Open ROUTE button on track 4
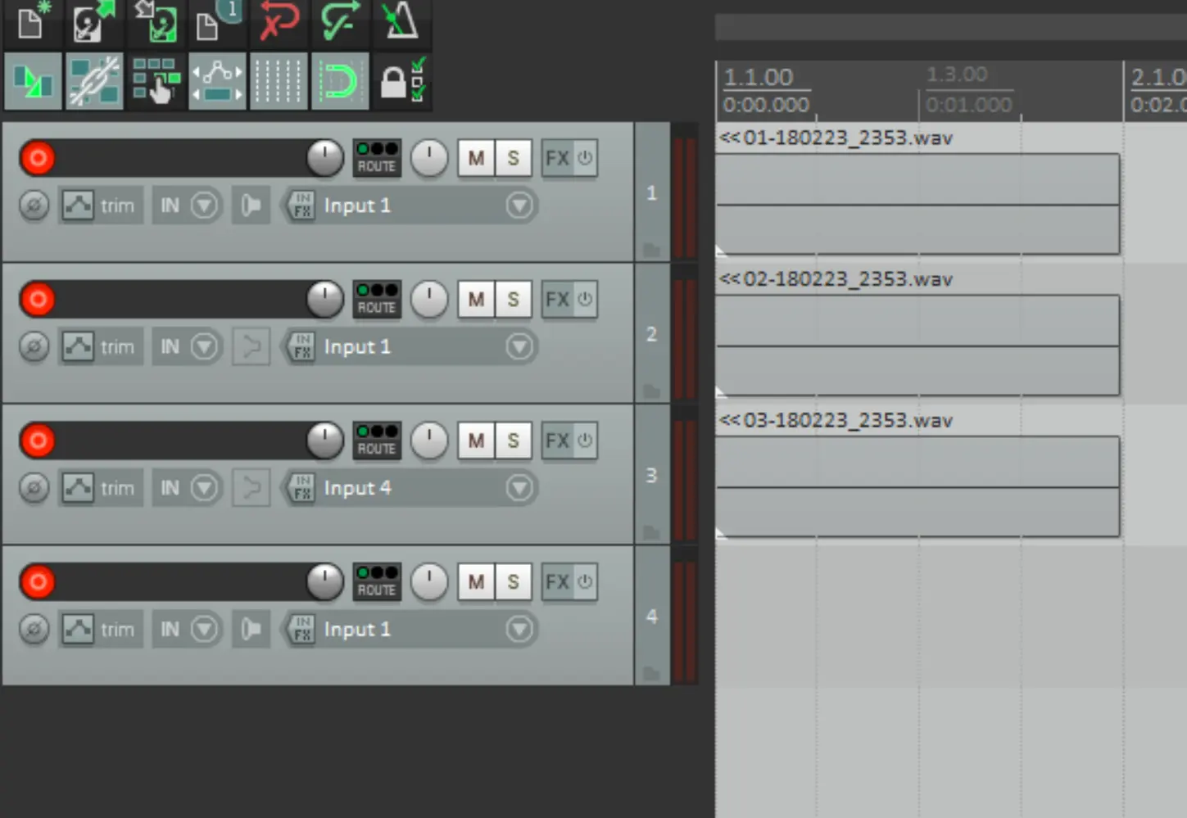The width and height of the screenshot is (1187, 818). pyautogui.click(x=377, y=582)
